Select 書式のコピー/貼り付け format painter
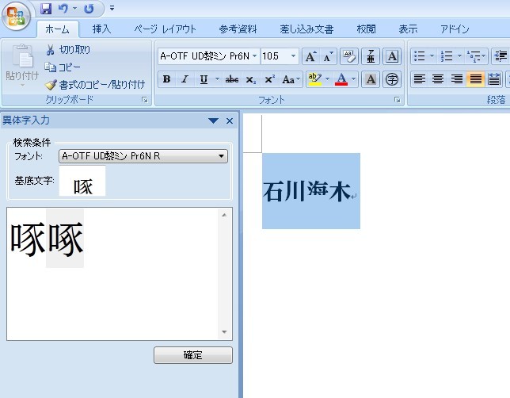The image size is (510, 398). (95, 85)
